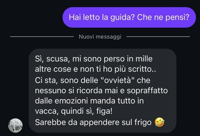Click the divider line right of "Nuovi messaggi"
The image size is (200, 136).
point(158,37)
